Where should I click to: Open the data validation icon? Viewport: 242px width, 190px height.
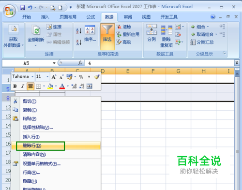(x=178, y=27)
